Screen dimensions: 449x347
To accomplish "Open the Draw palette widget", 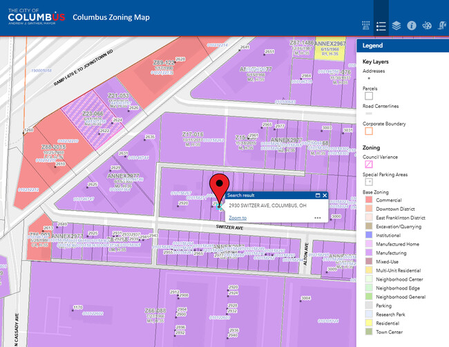I will click(x=427, y=26).
